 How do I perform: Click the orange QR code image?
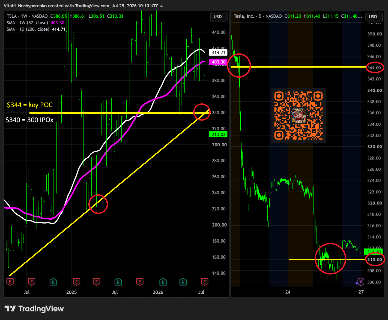pyautogui.click(x=299, y=116)
